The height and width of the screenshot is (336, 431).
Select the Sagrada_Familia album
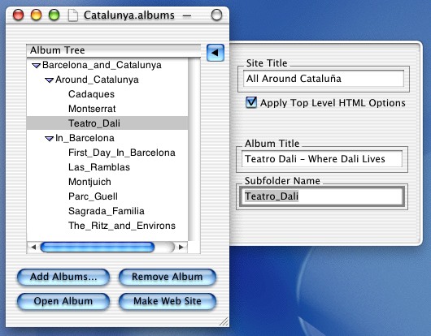point(107,211)
